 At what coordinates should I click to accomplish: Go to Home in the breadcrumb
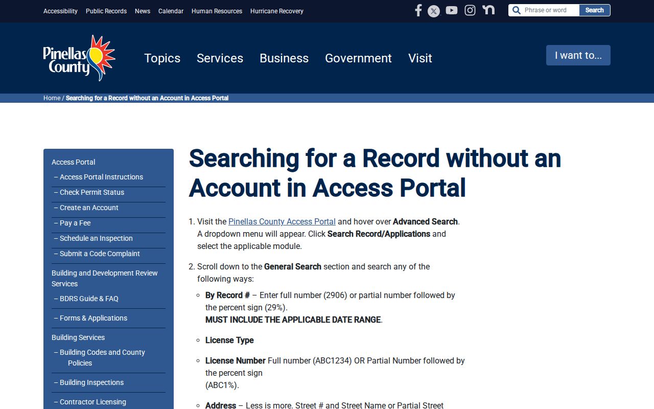coord(52,98)
